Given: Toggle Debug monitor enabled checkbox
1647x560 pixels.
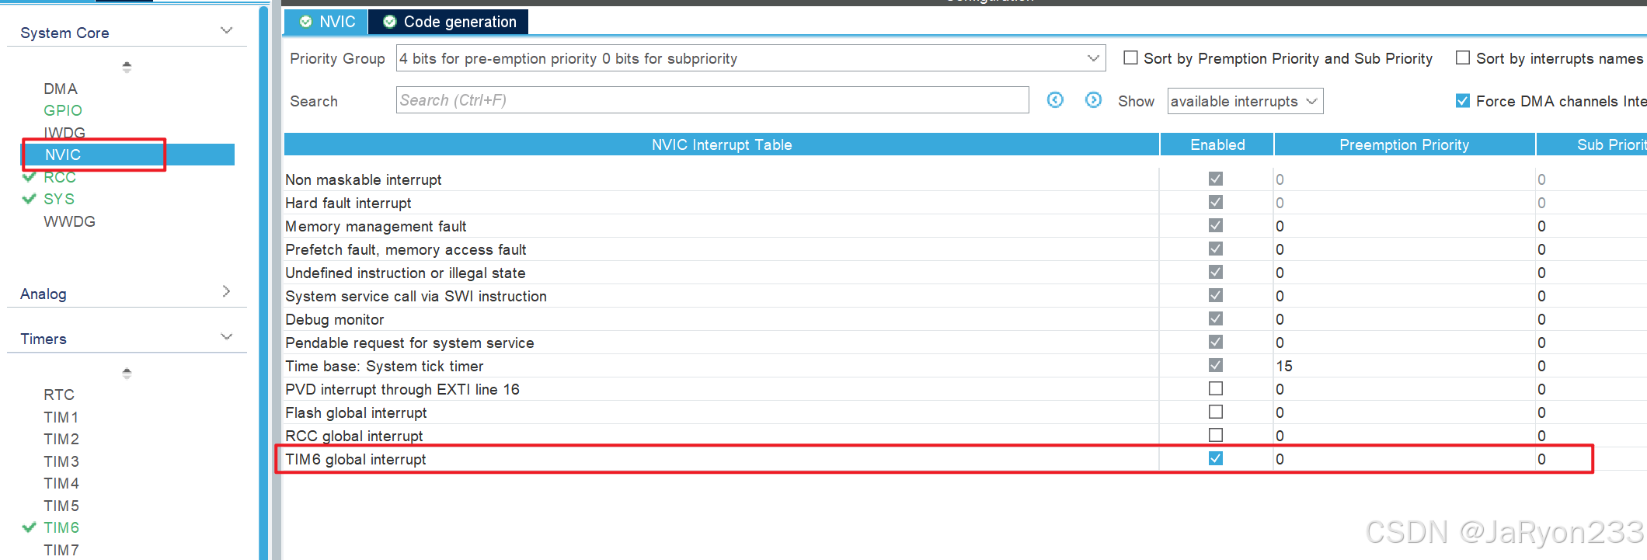Looking at the screenshot, I should coord(1216,318).
